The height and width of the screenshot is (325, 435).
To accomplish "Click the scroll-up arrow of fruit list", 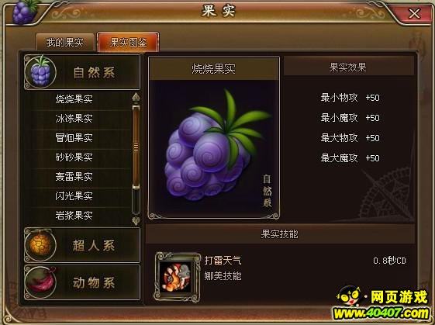I will tap(136, 98).
